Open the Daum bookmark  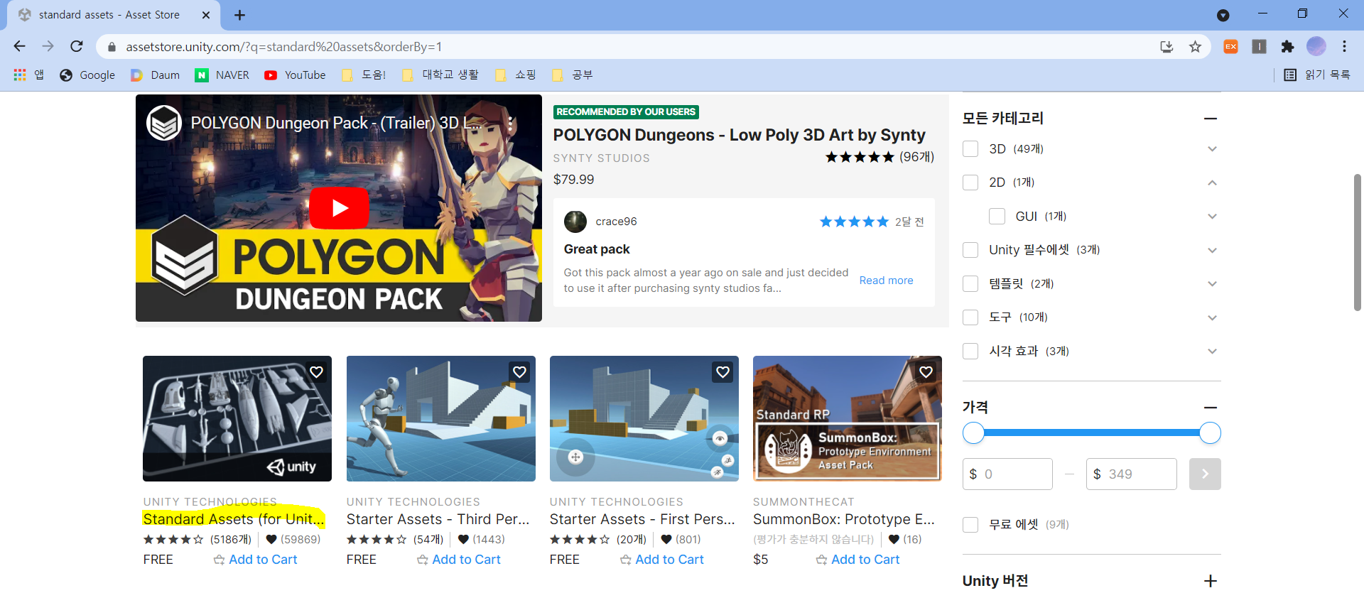(156, 75)
